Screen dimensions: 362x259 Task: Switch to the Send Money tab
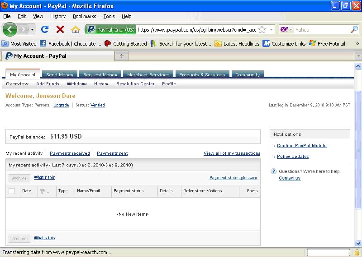(x=60, y=74)
